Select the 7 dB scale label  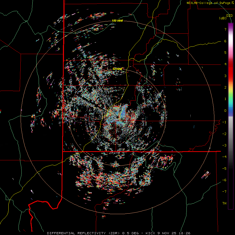click(x=225, y=29)
